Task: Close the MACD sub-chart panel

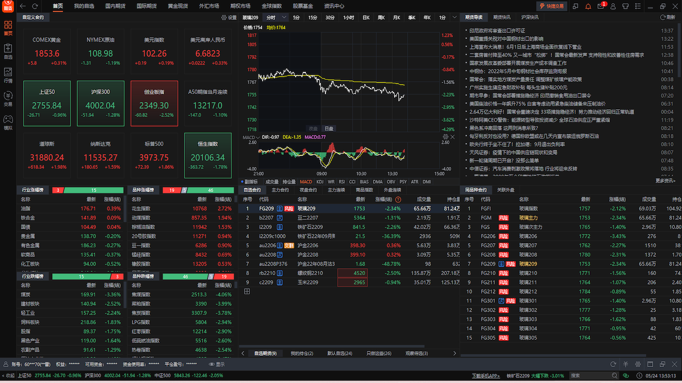Action: 453,137
